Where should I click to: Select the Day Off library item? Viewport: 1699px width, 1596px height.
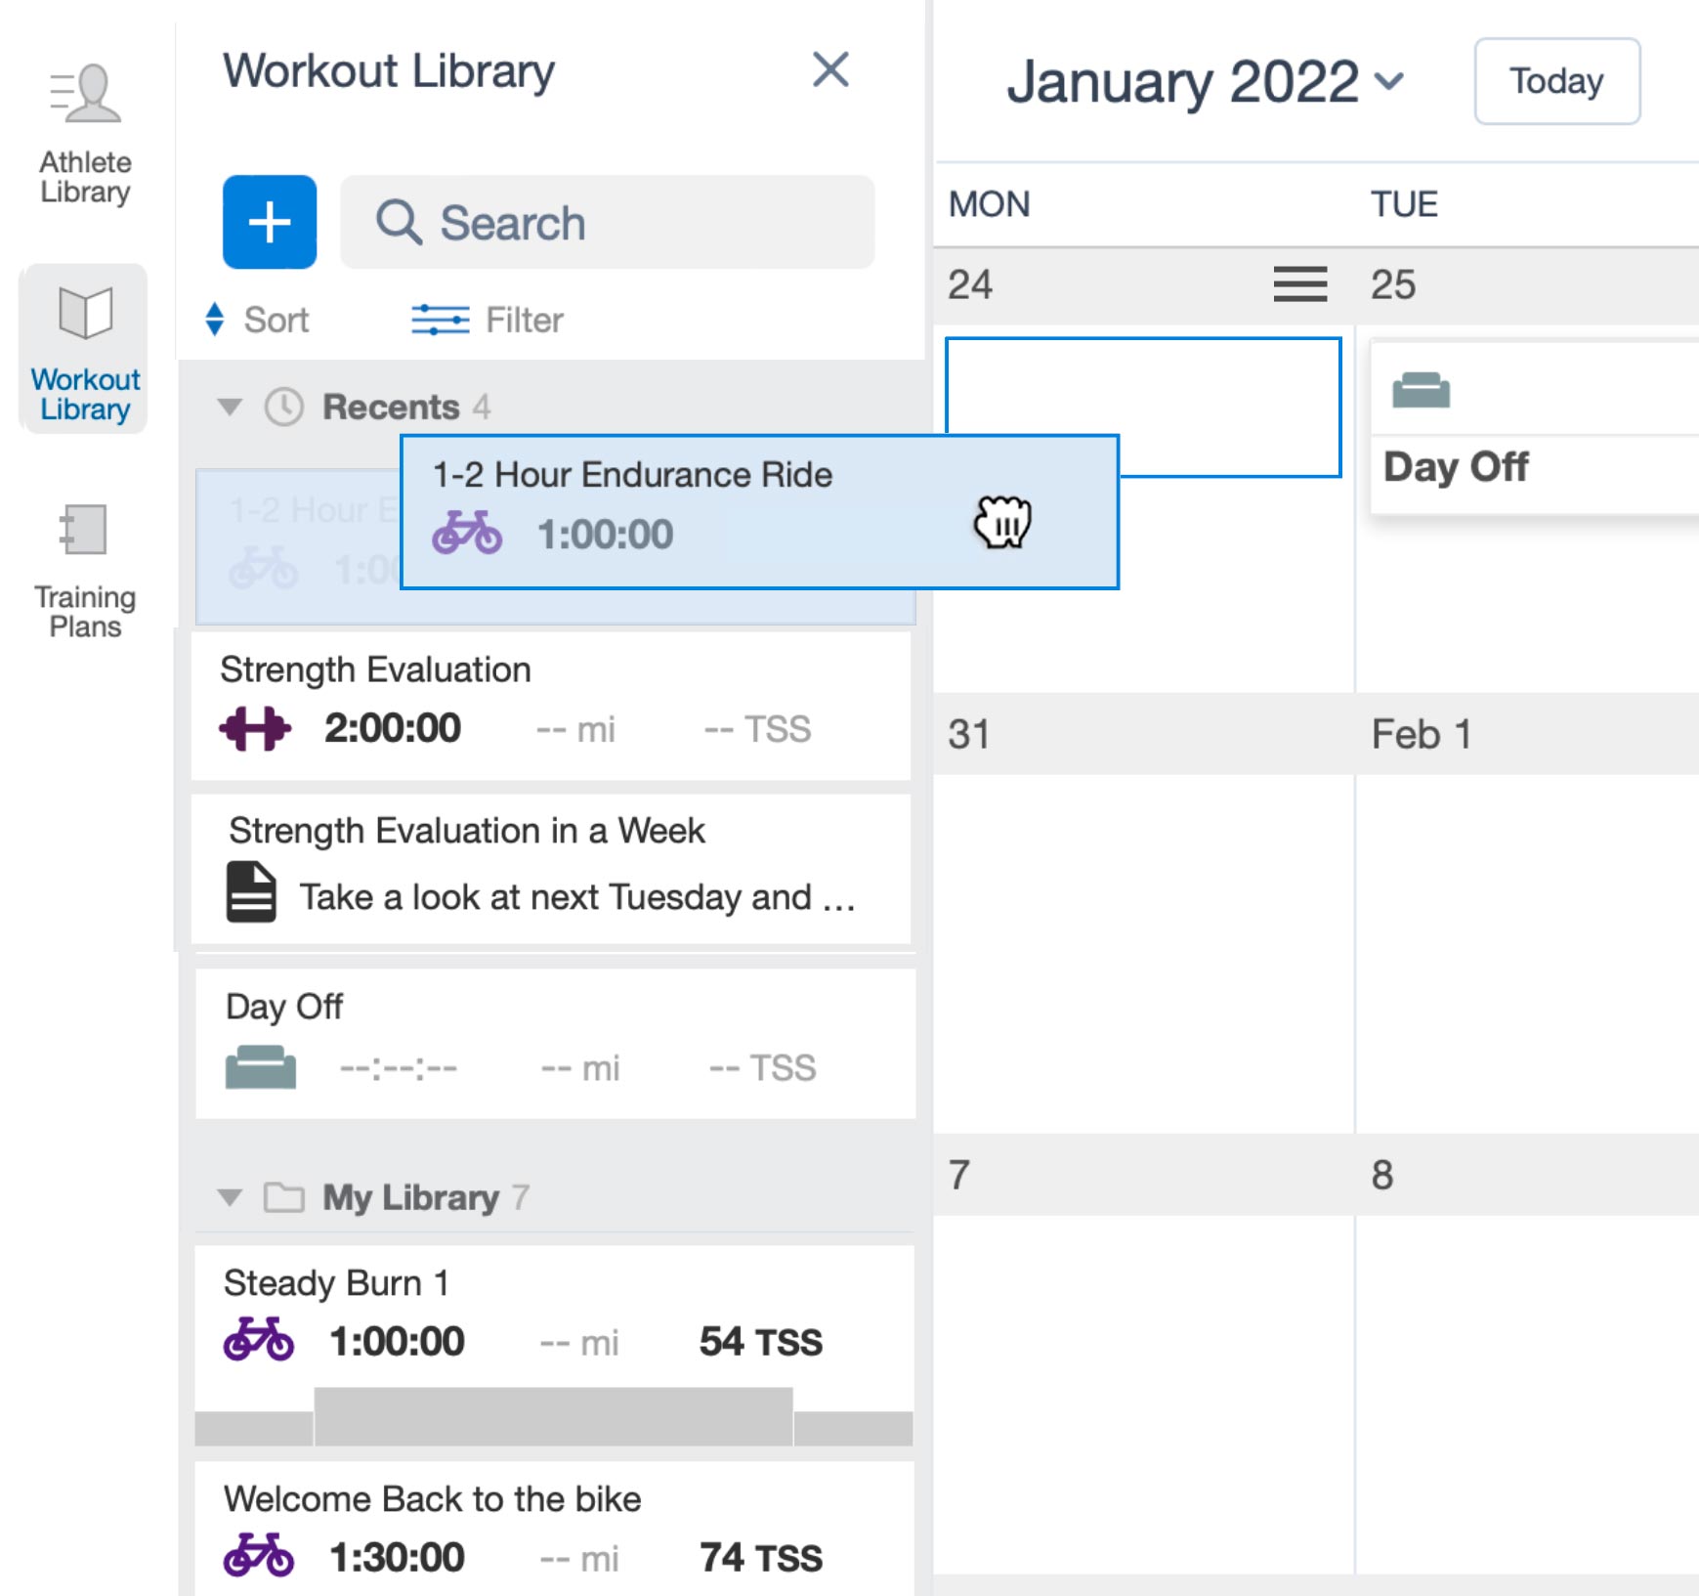click(555, 1042)
